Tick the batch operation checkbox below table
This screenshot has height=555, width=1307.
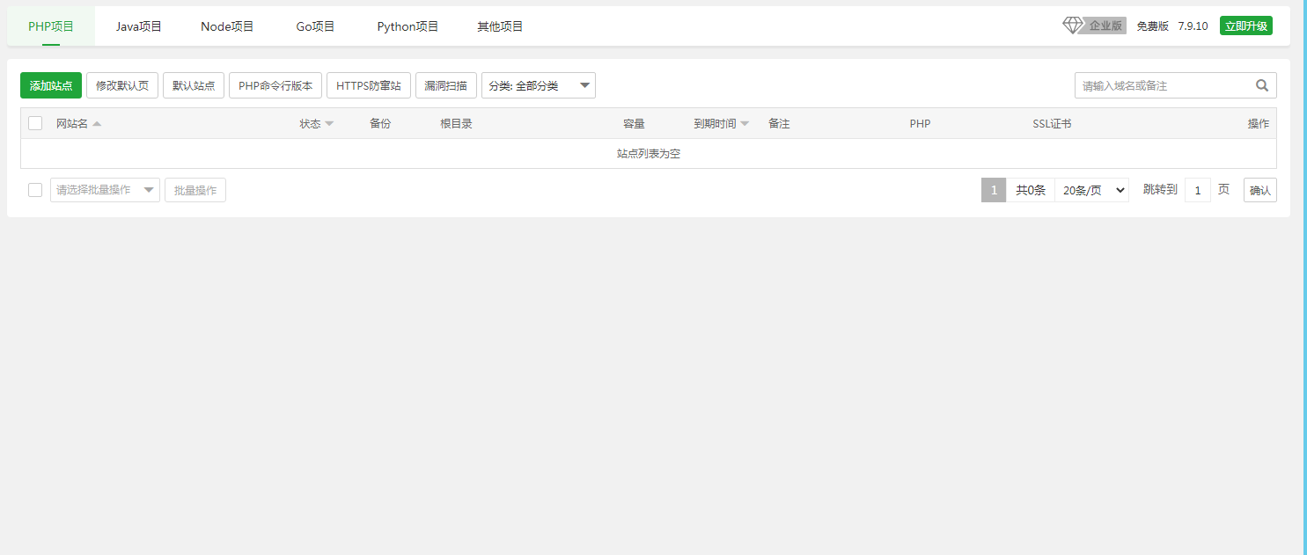click(x=35, y=190)
